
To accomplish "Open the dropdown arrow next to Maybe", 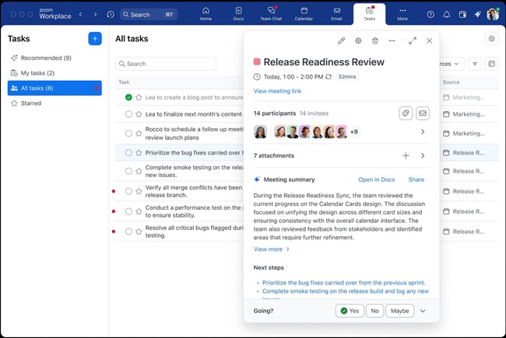I will pyautogui.click(x=423, y=311).
